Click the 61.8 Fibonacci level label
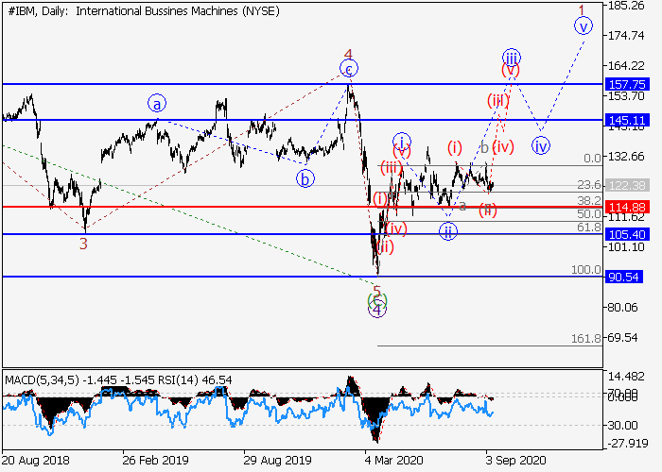The width and height of the screenshot is (662, 472). [x=588, y=228]
